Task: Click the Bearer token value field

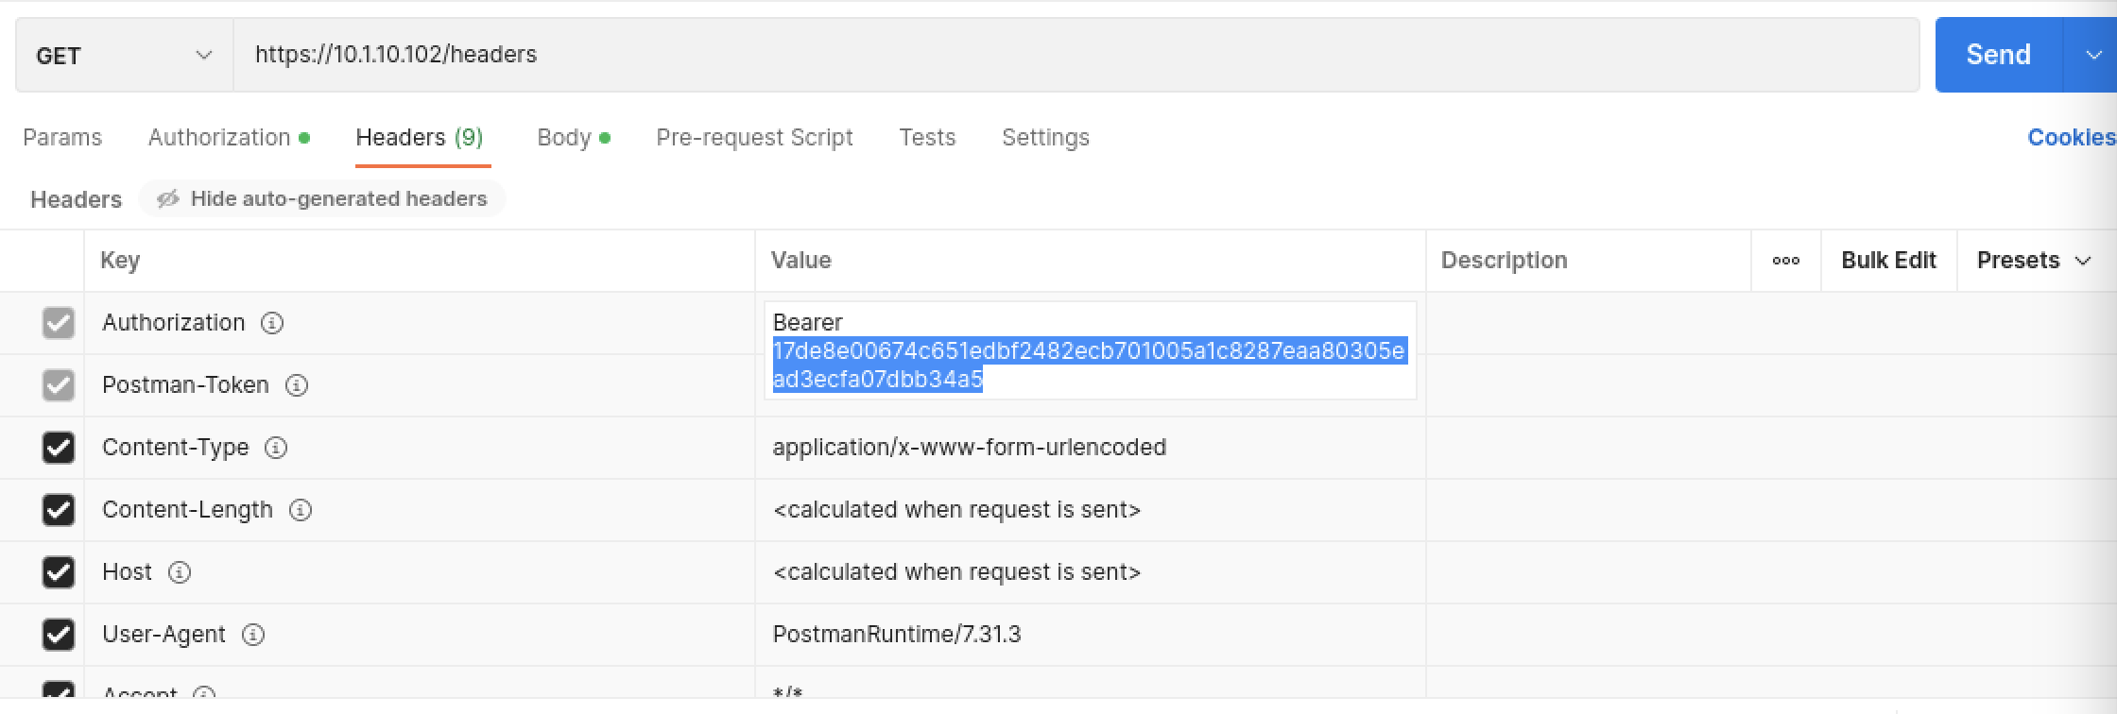Action: pos(1091,350)
